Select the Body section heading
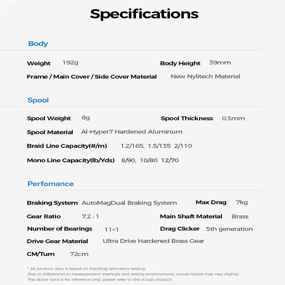 point(38,44)
